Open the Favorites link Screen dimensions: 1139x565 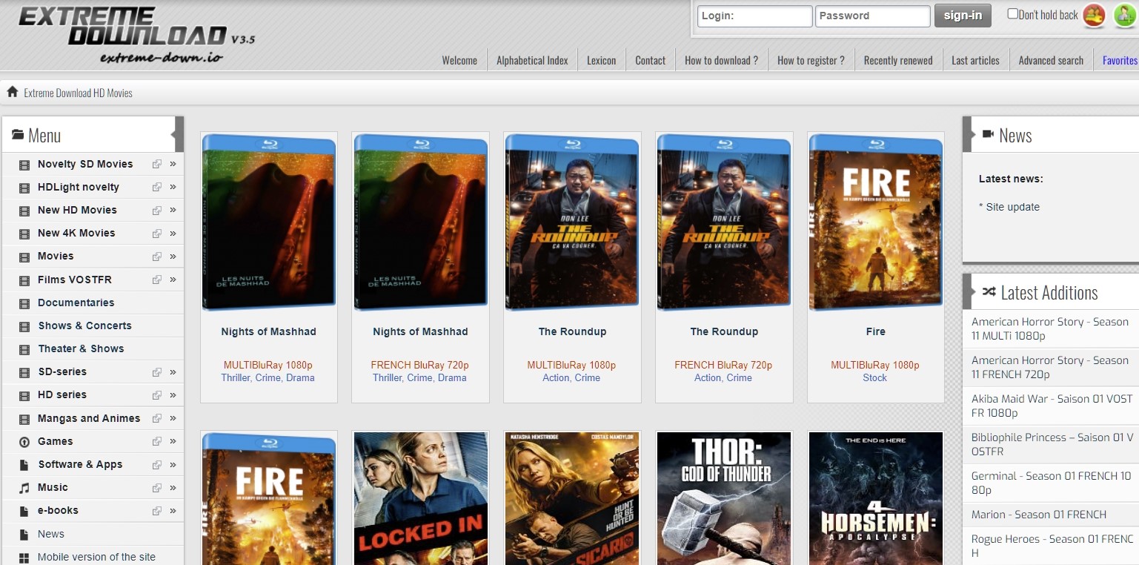[1120, 61]
